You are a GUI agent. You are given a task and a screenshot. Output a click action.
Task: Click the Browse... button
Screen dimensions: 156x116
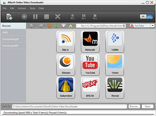pos(134,106)
